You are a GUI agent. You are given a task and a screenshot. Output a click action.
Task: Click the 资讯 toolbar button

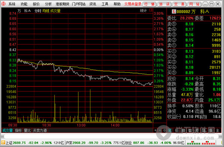point(164,4)
